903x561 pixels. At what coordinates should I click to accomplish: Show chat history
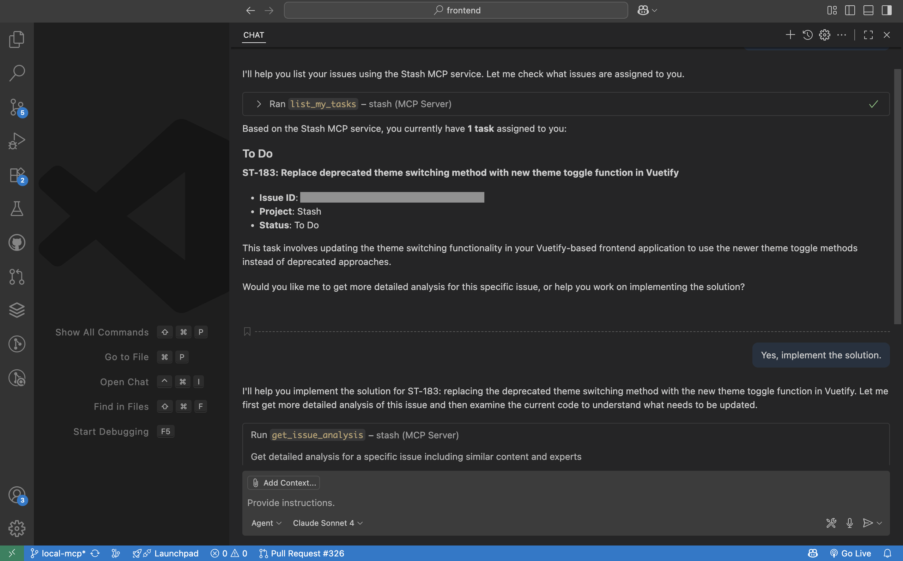[807, 35]
